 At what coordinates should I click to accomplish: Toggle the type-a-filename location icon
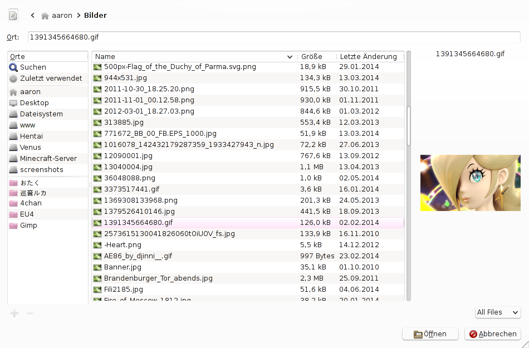tap(13, 16)
